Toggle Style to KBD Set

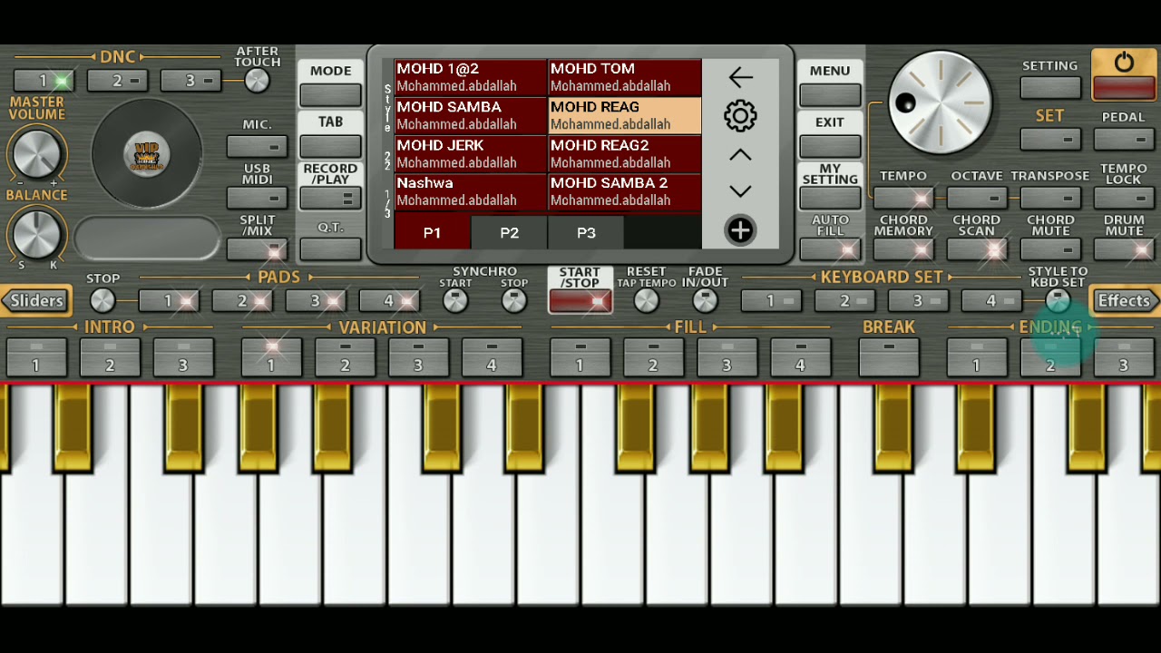1058,300
